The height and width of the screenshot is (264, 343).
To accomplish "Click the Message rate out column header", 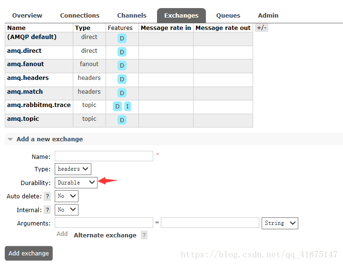I will click(223, 28).
